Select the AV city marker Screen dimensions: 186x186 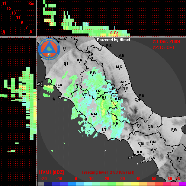(x=154, y=152)
